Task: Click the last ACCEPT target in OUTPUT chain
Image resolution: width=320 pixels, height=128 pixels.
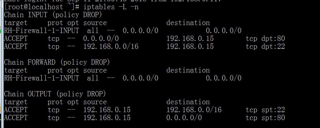Action: click(x=16, y=118)
